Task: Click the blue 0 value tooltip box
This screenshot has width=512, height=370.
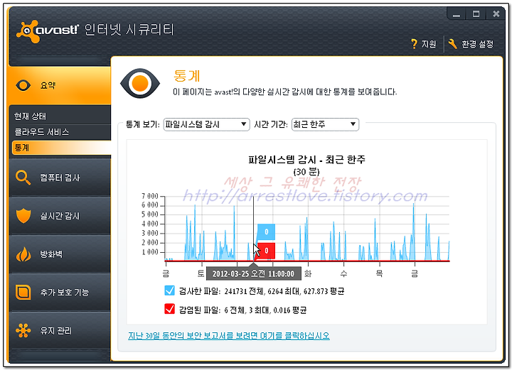Action: pyautogui.click(x=266, y=232)
